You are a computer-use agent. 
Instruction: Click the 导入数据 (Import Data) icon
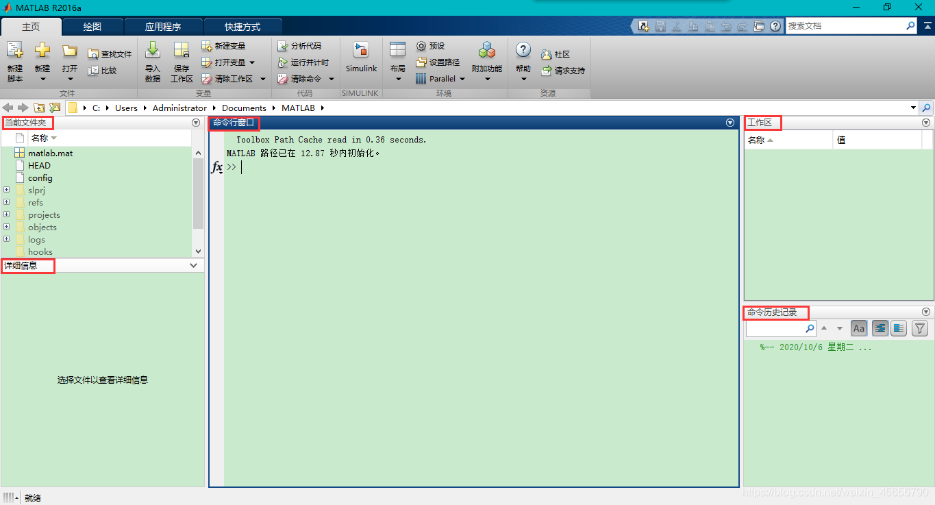[x=153, y=50]
